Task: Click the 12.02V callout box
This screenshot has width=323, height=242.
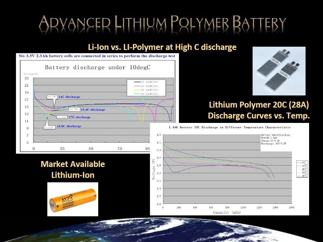Action: pyautogui.click(x=49, y=128)
